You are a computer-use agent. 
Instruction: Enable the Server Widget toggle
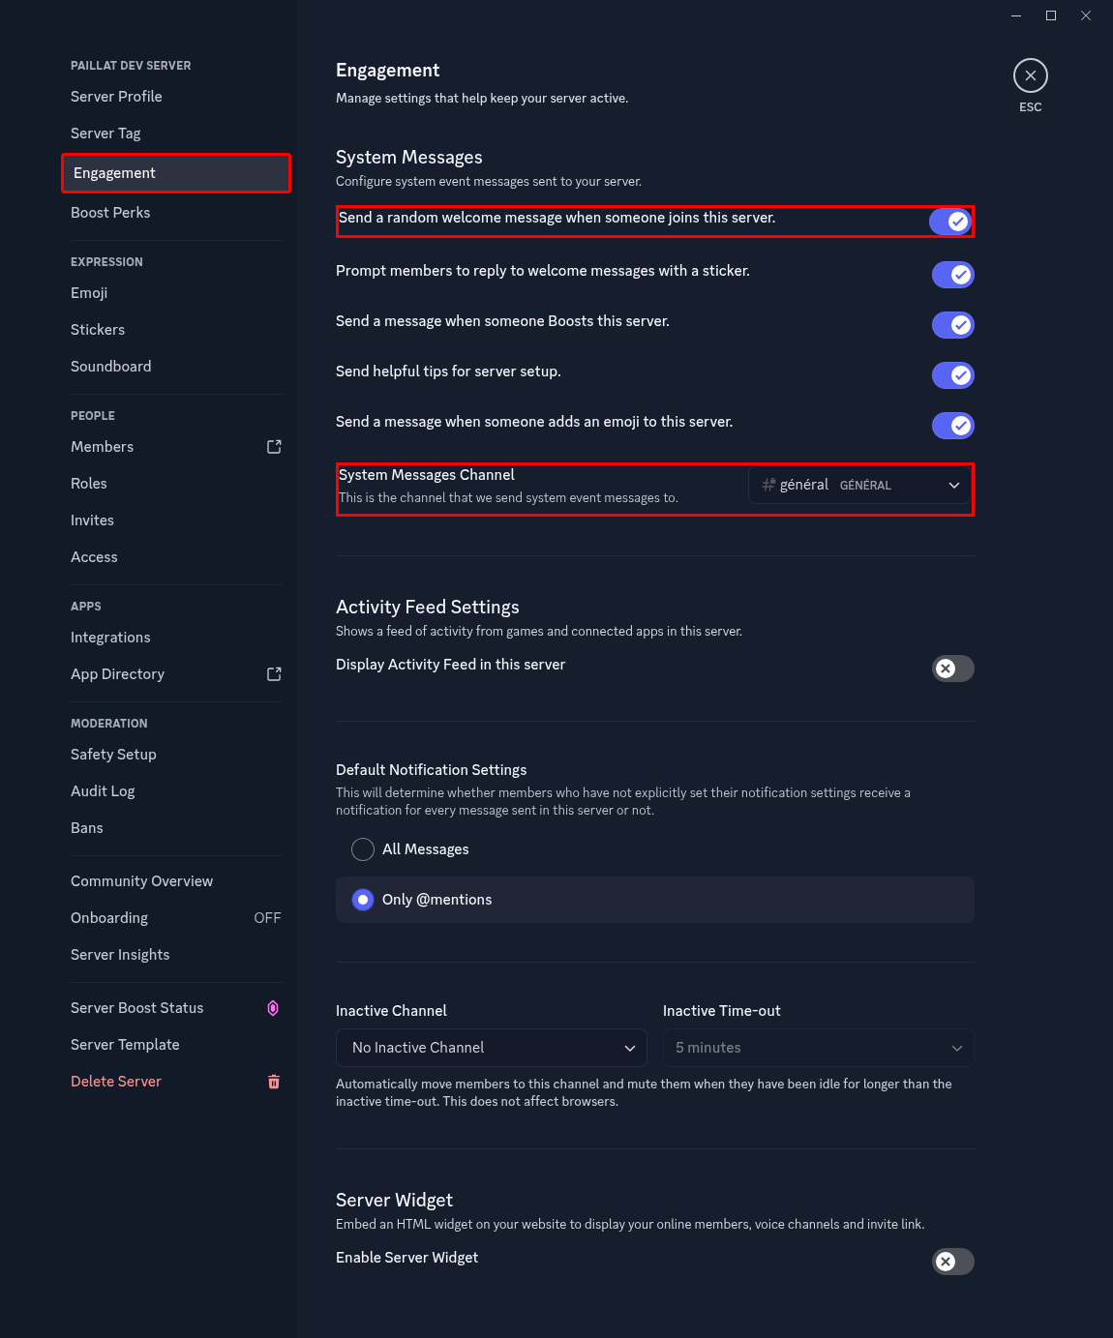pyautogui.click(x=952, y=1262)
